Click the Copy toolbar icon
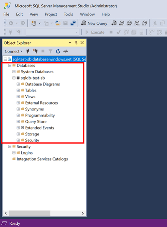 pos(162,23)
